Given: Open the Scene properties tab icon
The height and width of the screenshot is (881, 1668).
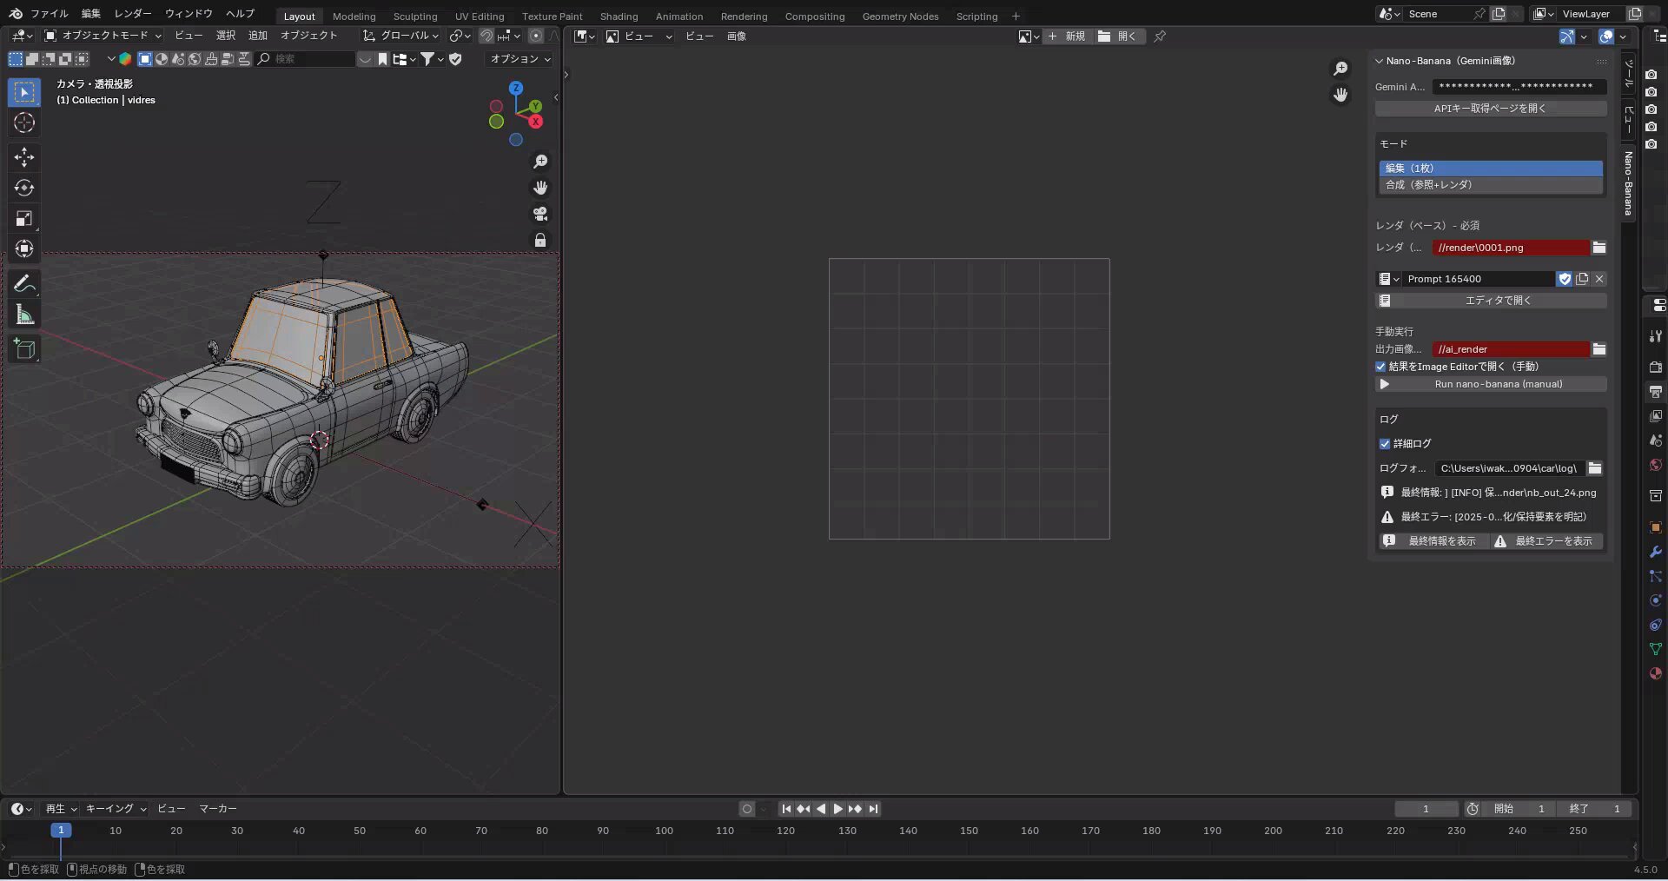Looking at the screenshot, I should coord(1655,440).
